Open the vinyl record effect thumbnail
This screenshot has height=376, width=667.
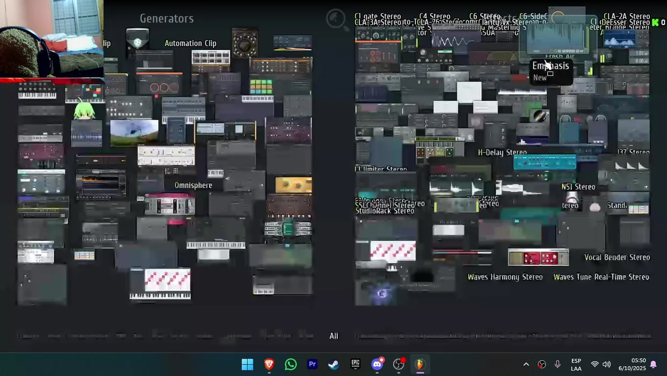click(539, 116)
